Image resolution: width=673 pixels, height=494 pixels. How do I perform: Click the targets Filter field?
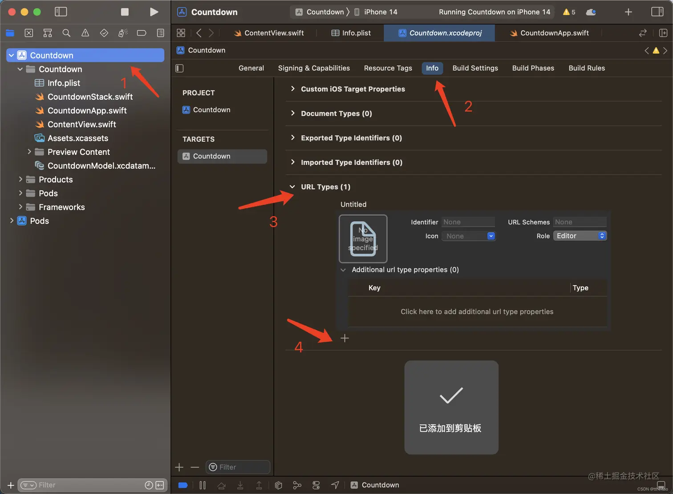click(238, 467)
